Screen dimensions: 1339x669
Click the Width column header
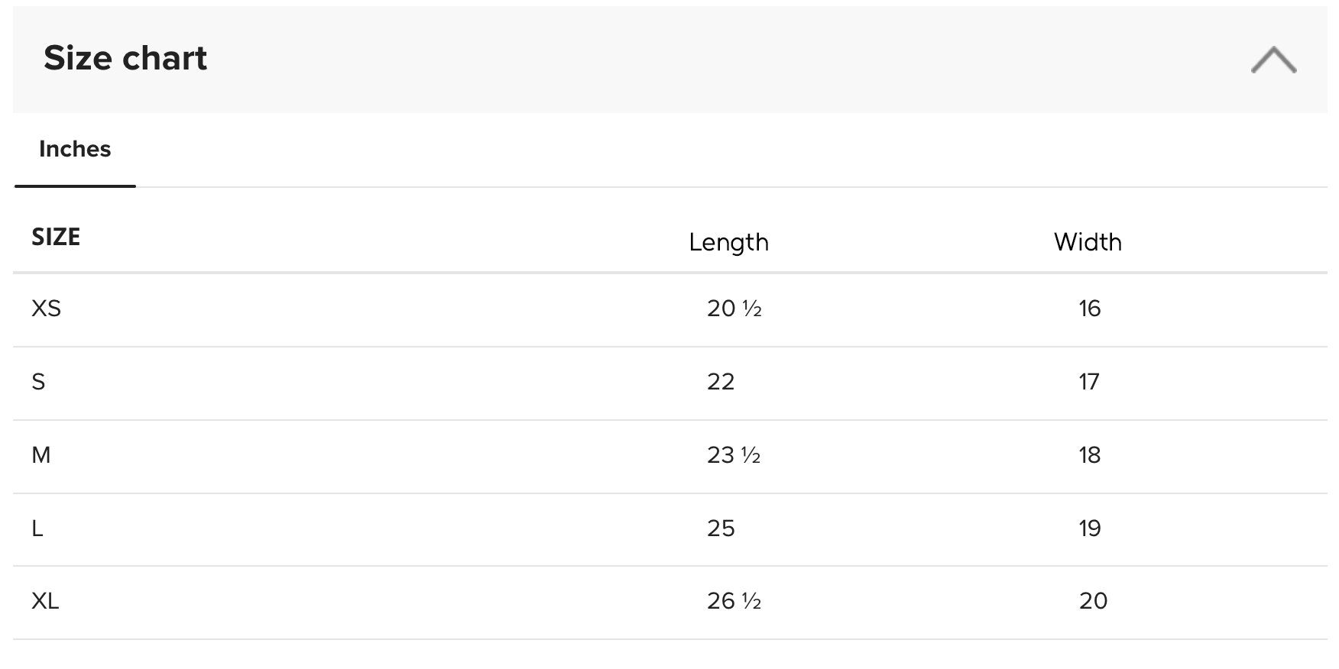tap(1088, 242)
